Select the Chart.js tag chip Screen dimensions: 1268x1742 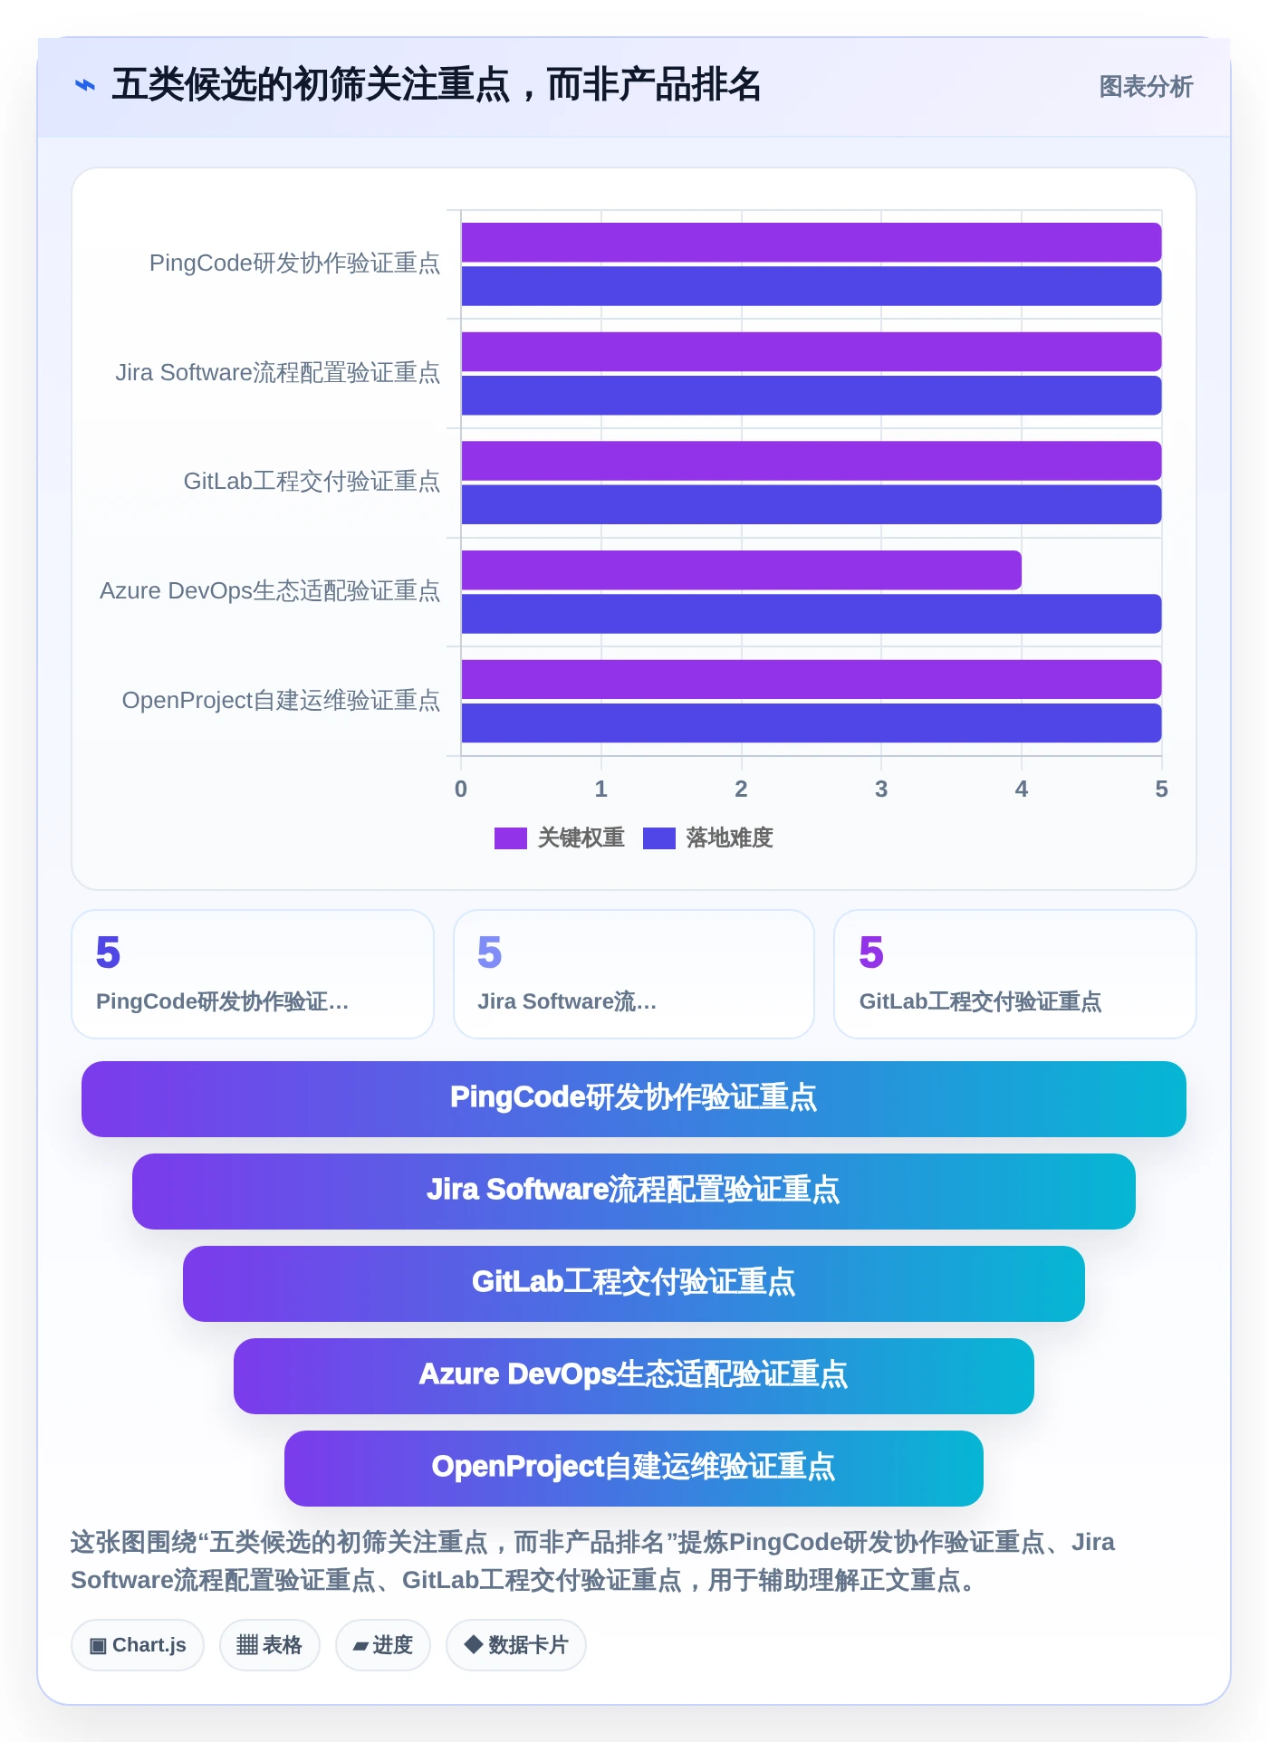coord(138,1645)
